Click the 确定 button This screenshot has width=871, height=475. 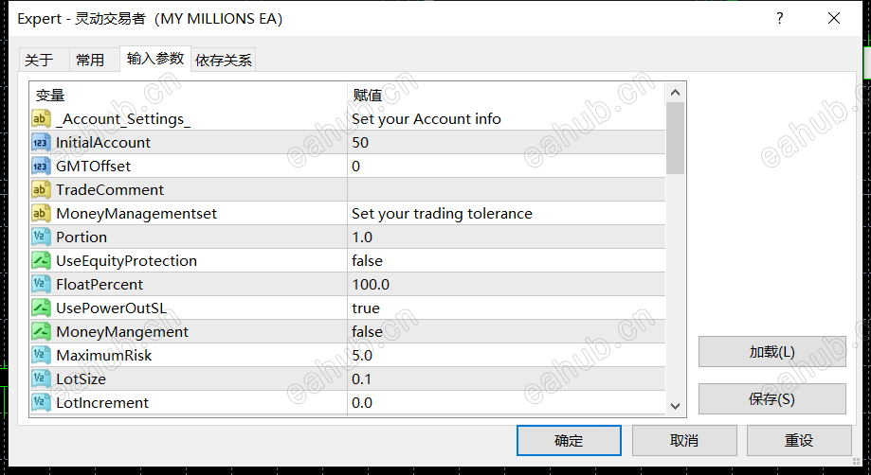pyautogui.click(x=569, y=441)
